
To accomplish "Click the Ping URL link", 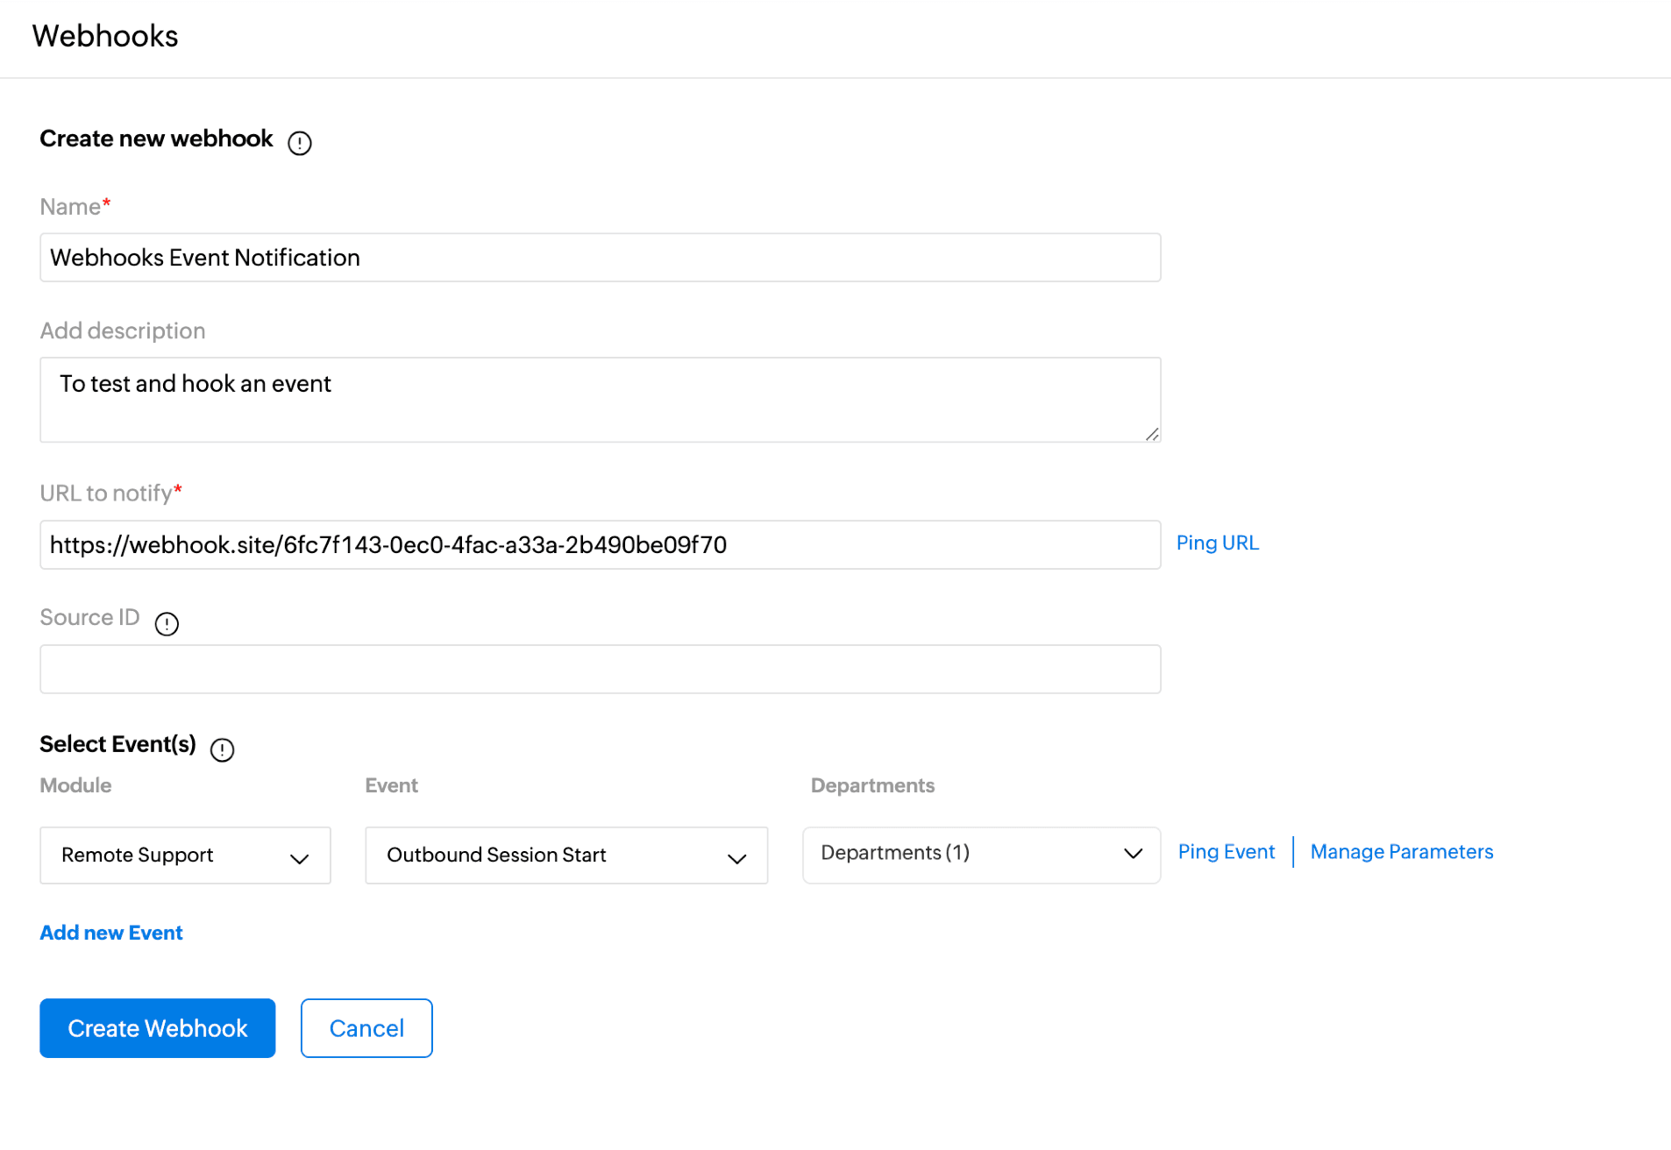I will coord(1217,543).
